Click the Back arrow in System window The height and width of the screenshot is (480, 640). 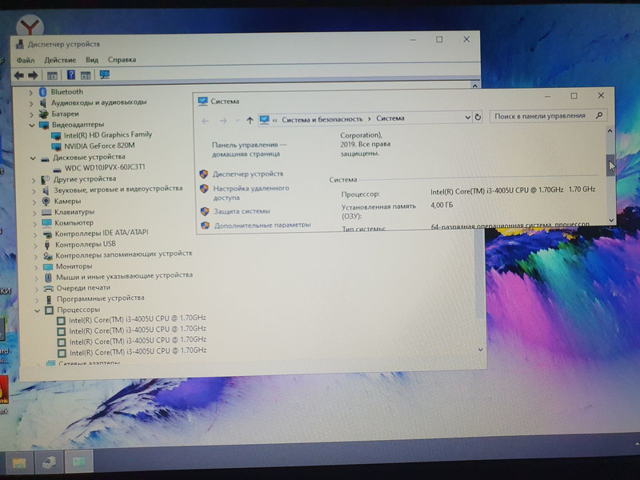(x=206, y=121)
